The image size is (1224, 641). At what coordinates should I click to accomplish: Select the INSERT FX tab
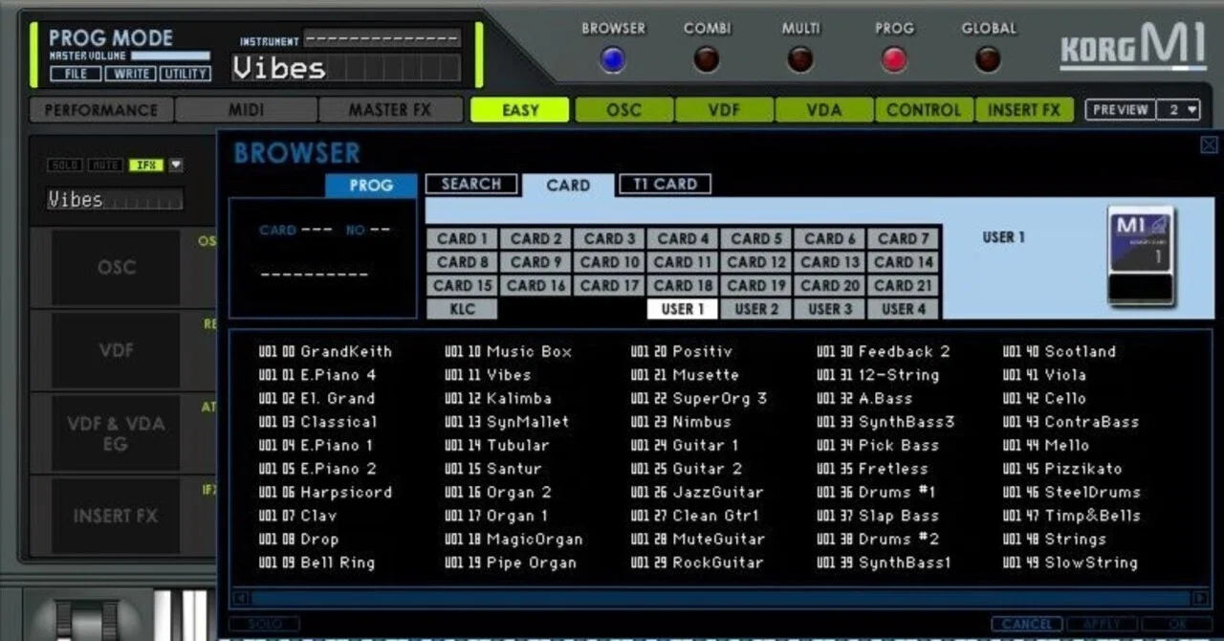[1024, 110]
